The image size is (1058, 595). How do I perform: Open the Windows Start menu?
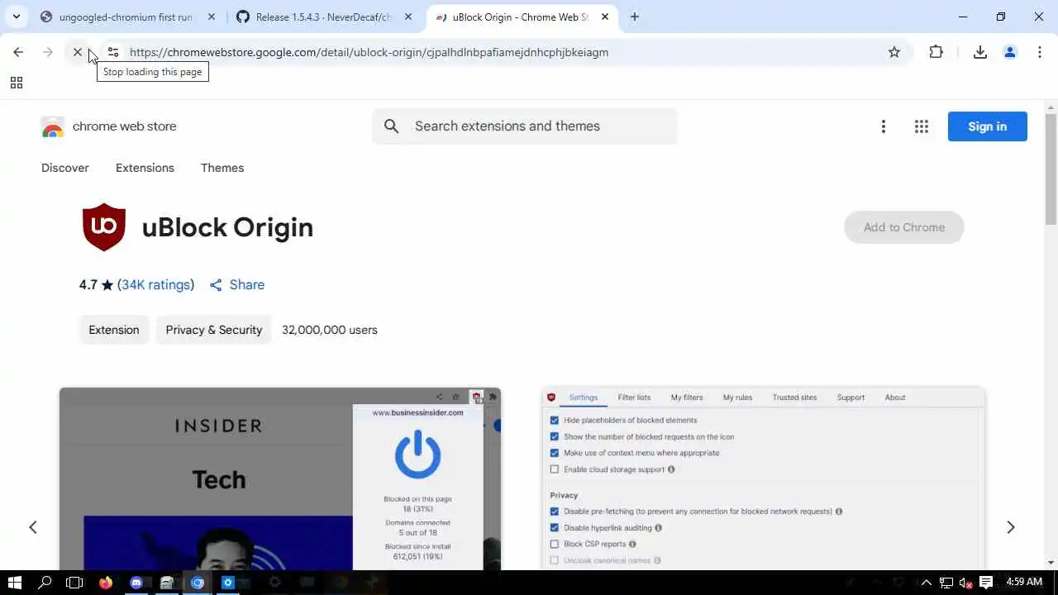14,583
